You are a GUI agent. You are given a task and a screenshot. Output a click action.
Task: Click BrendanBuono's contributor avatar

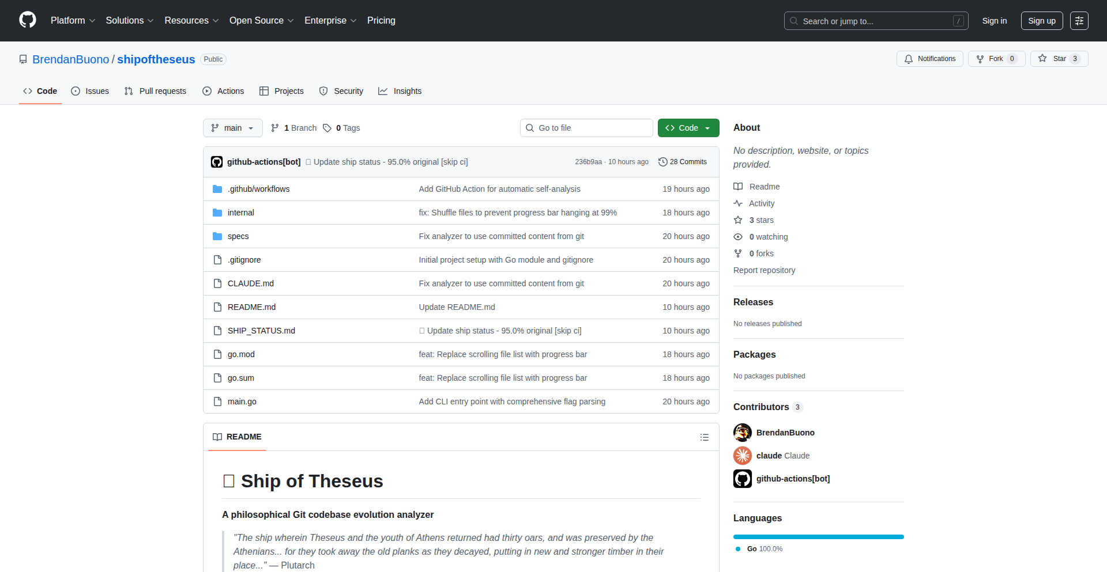click(742, 433)
